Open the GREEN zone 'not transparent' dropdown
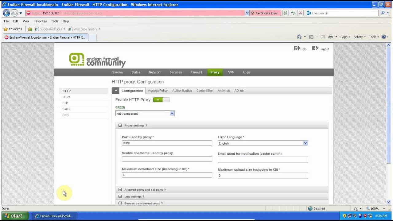This screenshot has width=393, height=221. [x=145, y=114]
